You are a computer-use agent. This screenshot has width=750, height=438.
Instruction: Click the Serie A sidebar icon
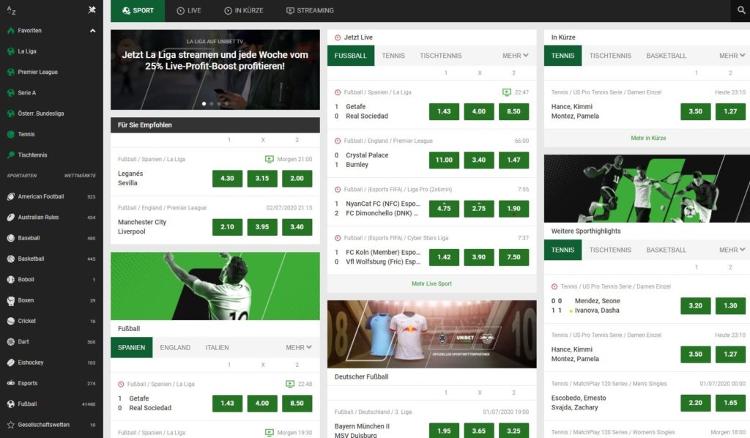[x=10, y=93]
